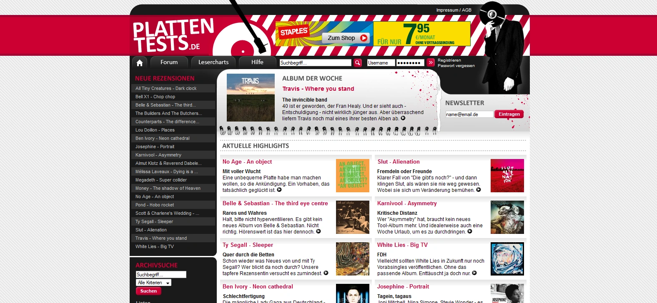The image size is (657, 303).
Task: Open 'Ben Ivory - Neon cathedral' highlight title
Action: coord(258,287)
